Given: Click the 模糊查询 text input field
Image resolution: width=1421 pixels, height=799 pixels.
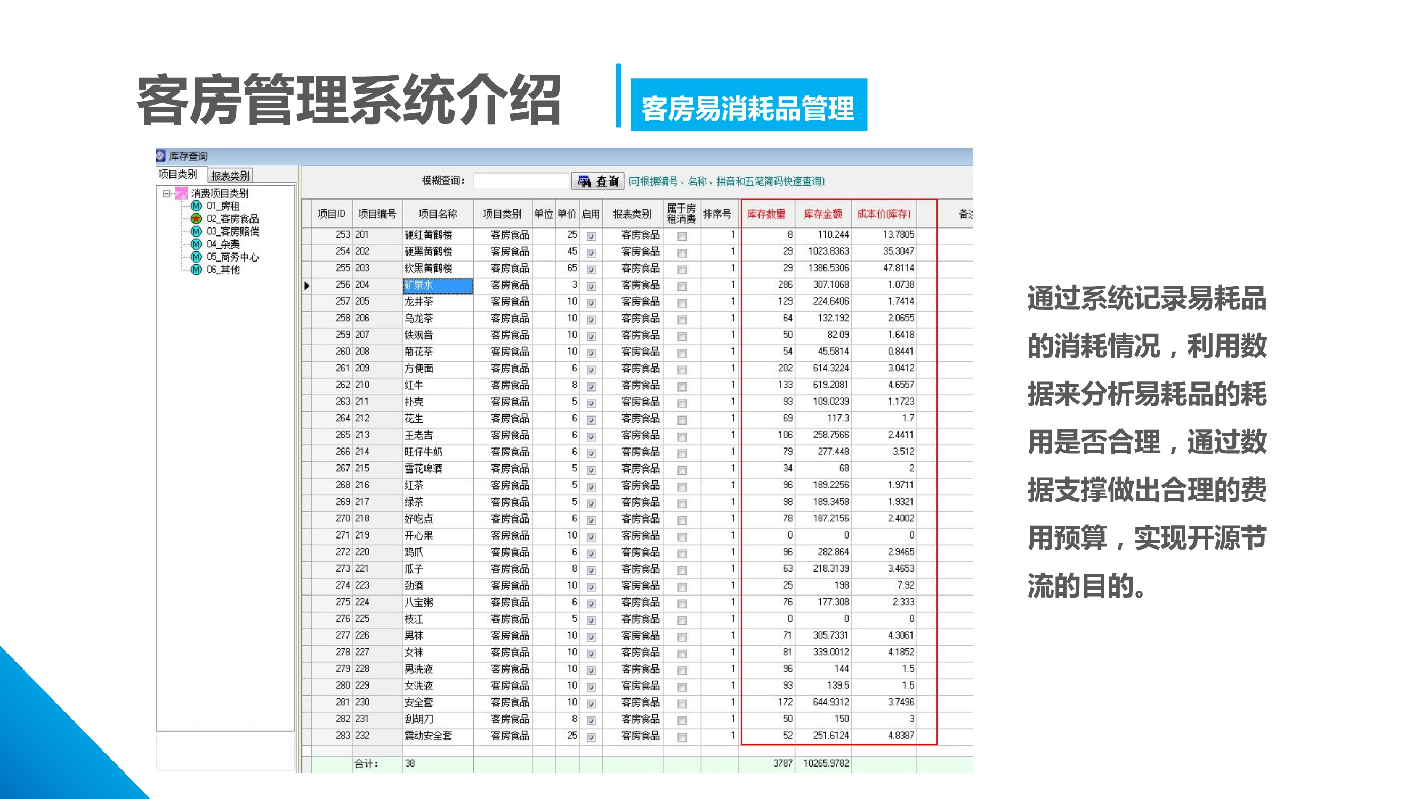Looking at the screenshot, I should pos(520,181).
